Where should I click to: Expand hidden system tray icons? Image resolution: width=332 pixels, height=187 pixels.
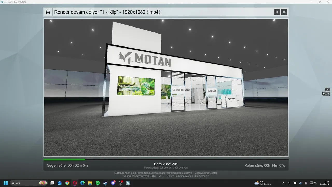(x=283, y=183)
